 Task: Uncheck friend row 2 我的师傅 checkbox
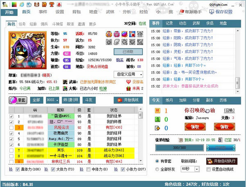pyautogui.click(x=11, y=122)
